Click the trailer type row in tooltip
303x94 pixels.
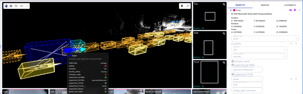pyautogui.click(x=88, y=63)
